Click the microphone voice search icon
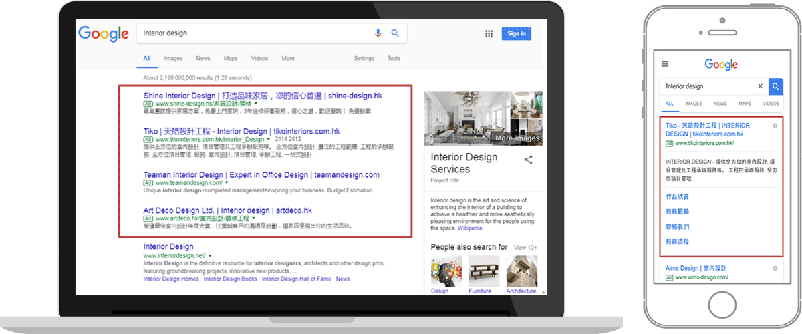The image size is (802, 334). point(378,33)
